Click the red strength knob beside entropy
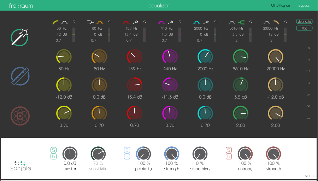Image resolution: width=318 pixels, height=181 pixels. [273, 154]
